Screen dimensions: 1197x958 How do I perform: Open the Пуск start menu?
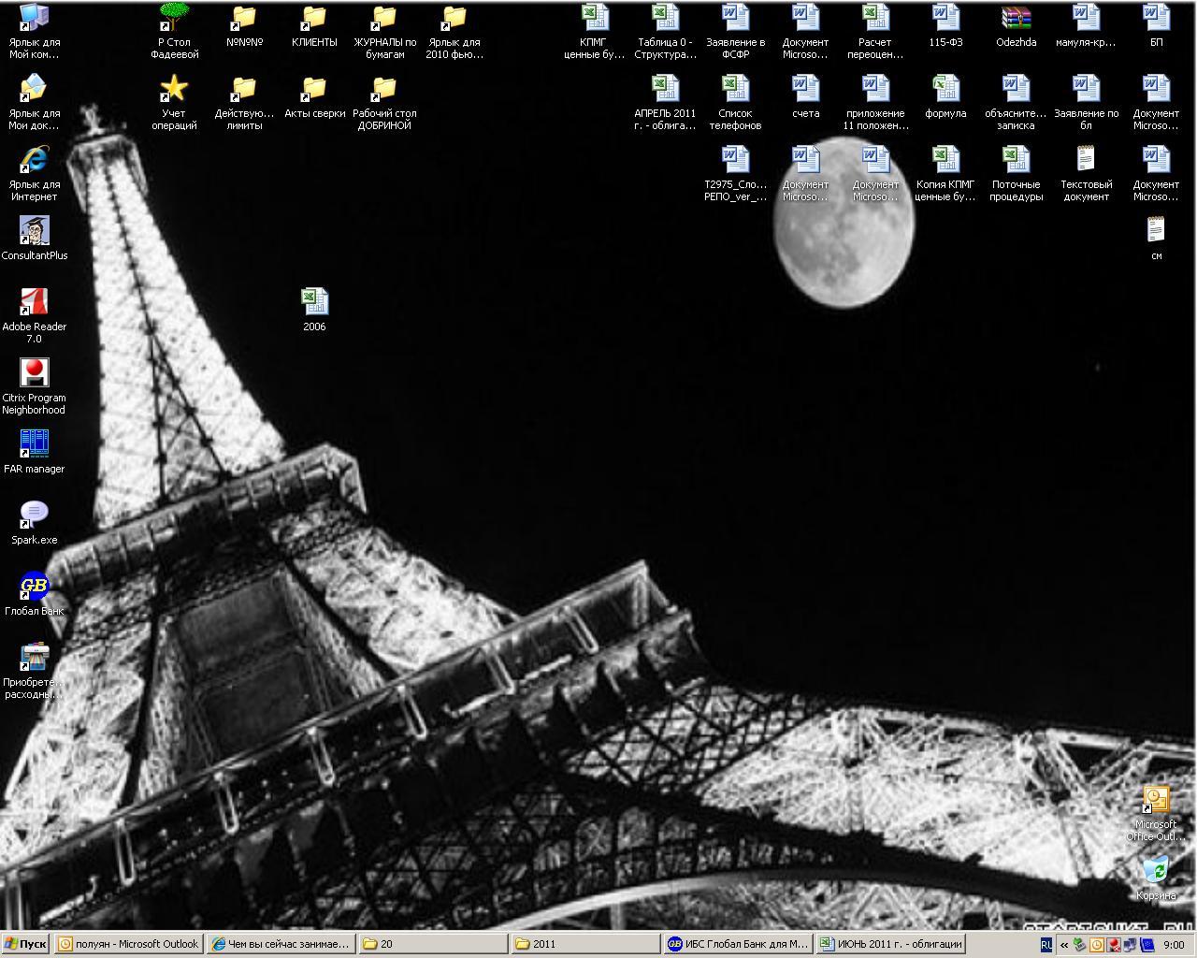click(26, 944)
